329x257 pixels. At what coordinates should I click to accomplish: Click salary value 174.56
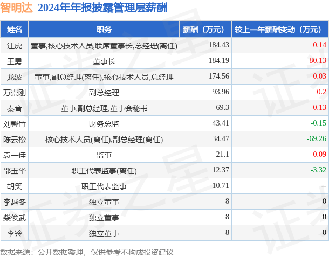pos(218,76)
